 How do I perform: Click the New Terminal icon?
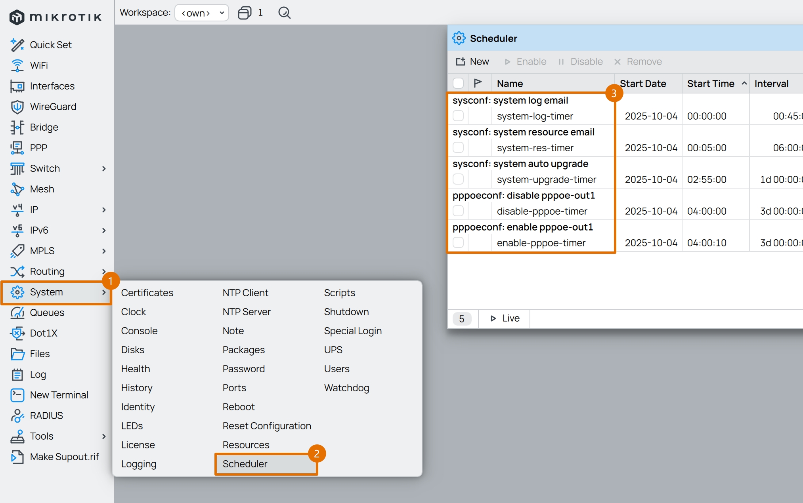(x=17, y=395)
